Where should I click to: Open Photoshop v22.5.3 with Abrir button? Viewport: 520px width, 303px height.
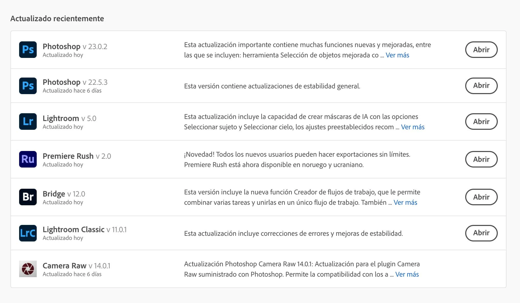[x=481, y=86]
